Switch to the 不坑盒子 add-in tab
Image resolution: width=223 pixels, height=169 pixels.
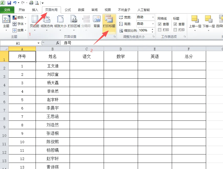[124, 10]
